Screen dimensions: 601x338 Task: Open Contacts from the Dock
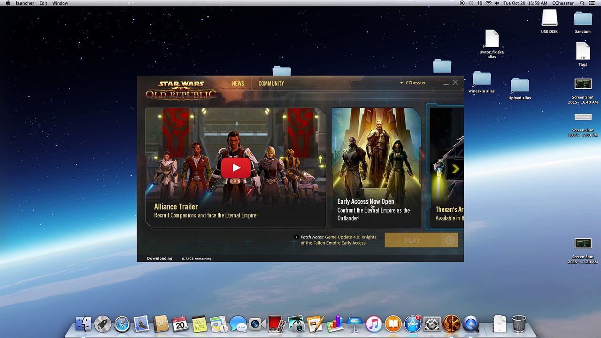coord(161,323)
